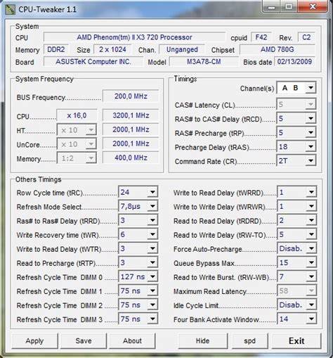Open Write Recovery time (tWR) dropdown
This screenshot has height=358, width=333.
[138, 234]
